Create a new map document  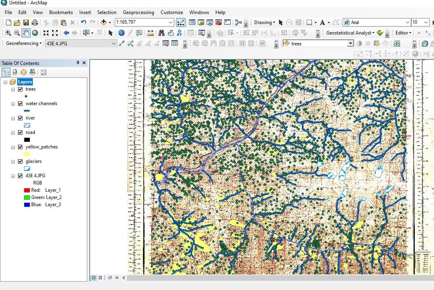(8, 22)
